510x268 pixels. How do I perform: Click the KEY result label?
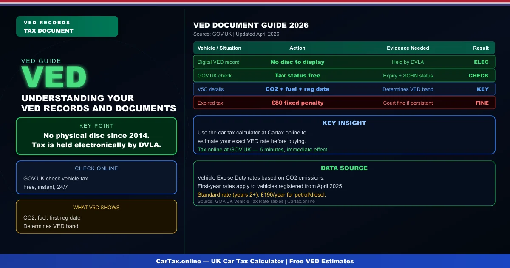[x=482, y=89]
